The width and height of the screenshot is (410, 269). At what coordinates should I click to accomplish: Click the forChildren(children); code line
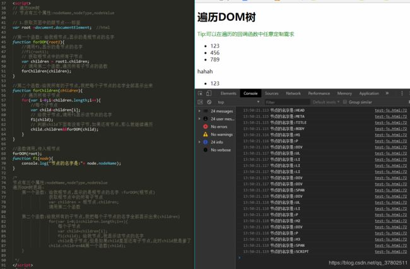coord(46,71)
